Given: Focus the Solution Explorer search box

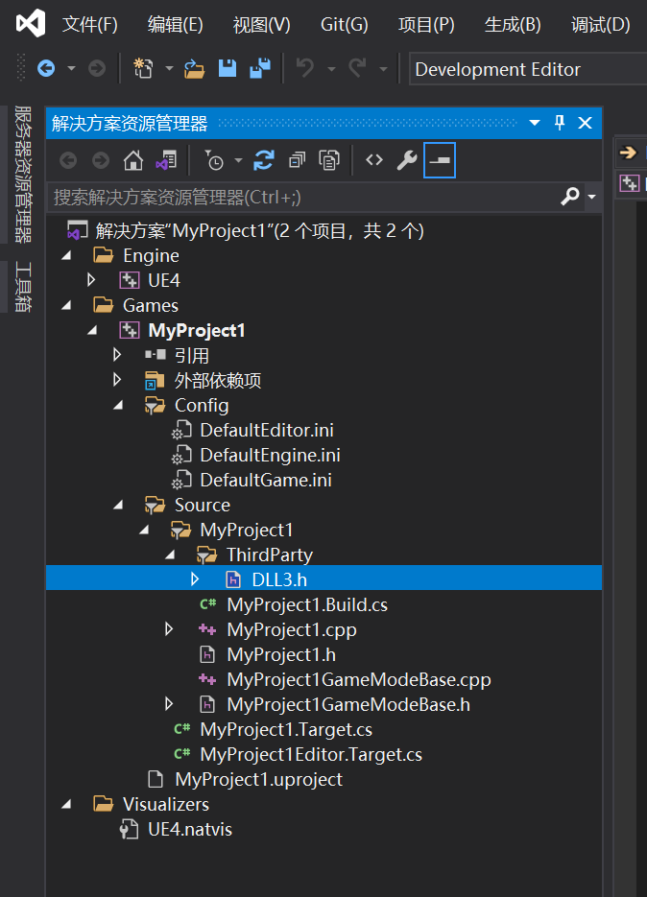Looking at the screenshot, I should click(x=303, y=198).
